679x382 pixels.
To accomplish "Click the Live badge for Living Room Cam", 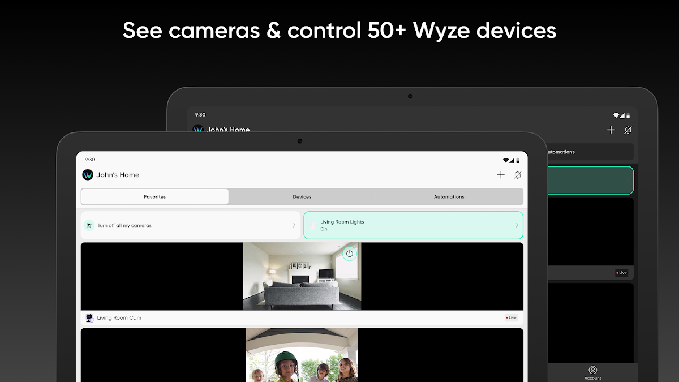I will coord(511,318).
